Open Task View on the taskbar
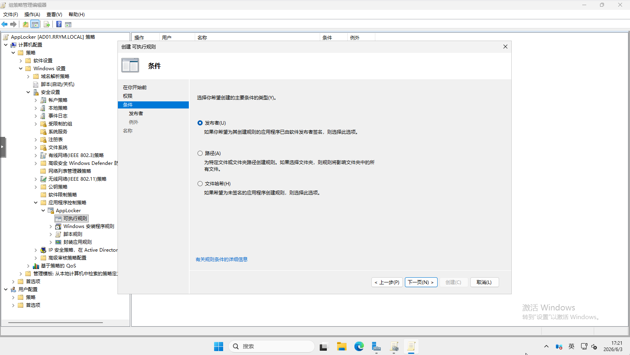This screenshot has width=630, height=355. (324, 346)
